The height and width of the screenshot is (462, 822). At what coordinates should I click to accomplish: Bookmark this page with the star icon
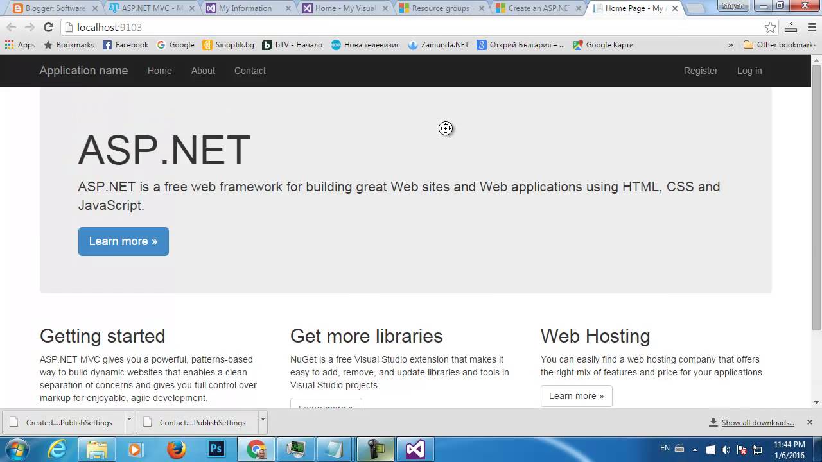770,27
